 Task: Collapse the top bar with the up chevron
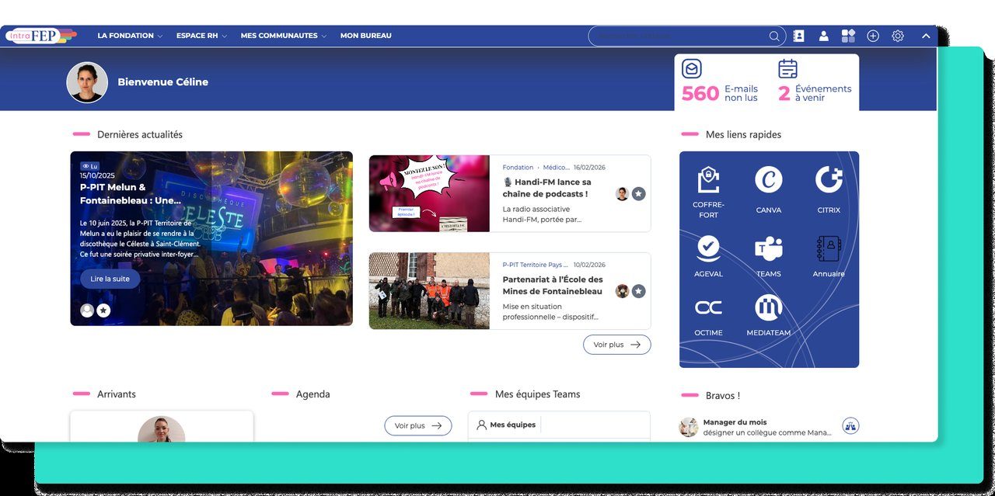pos(926,36)
